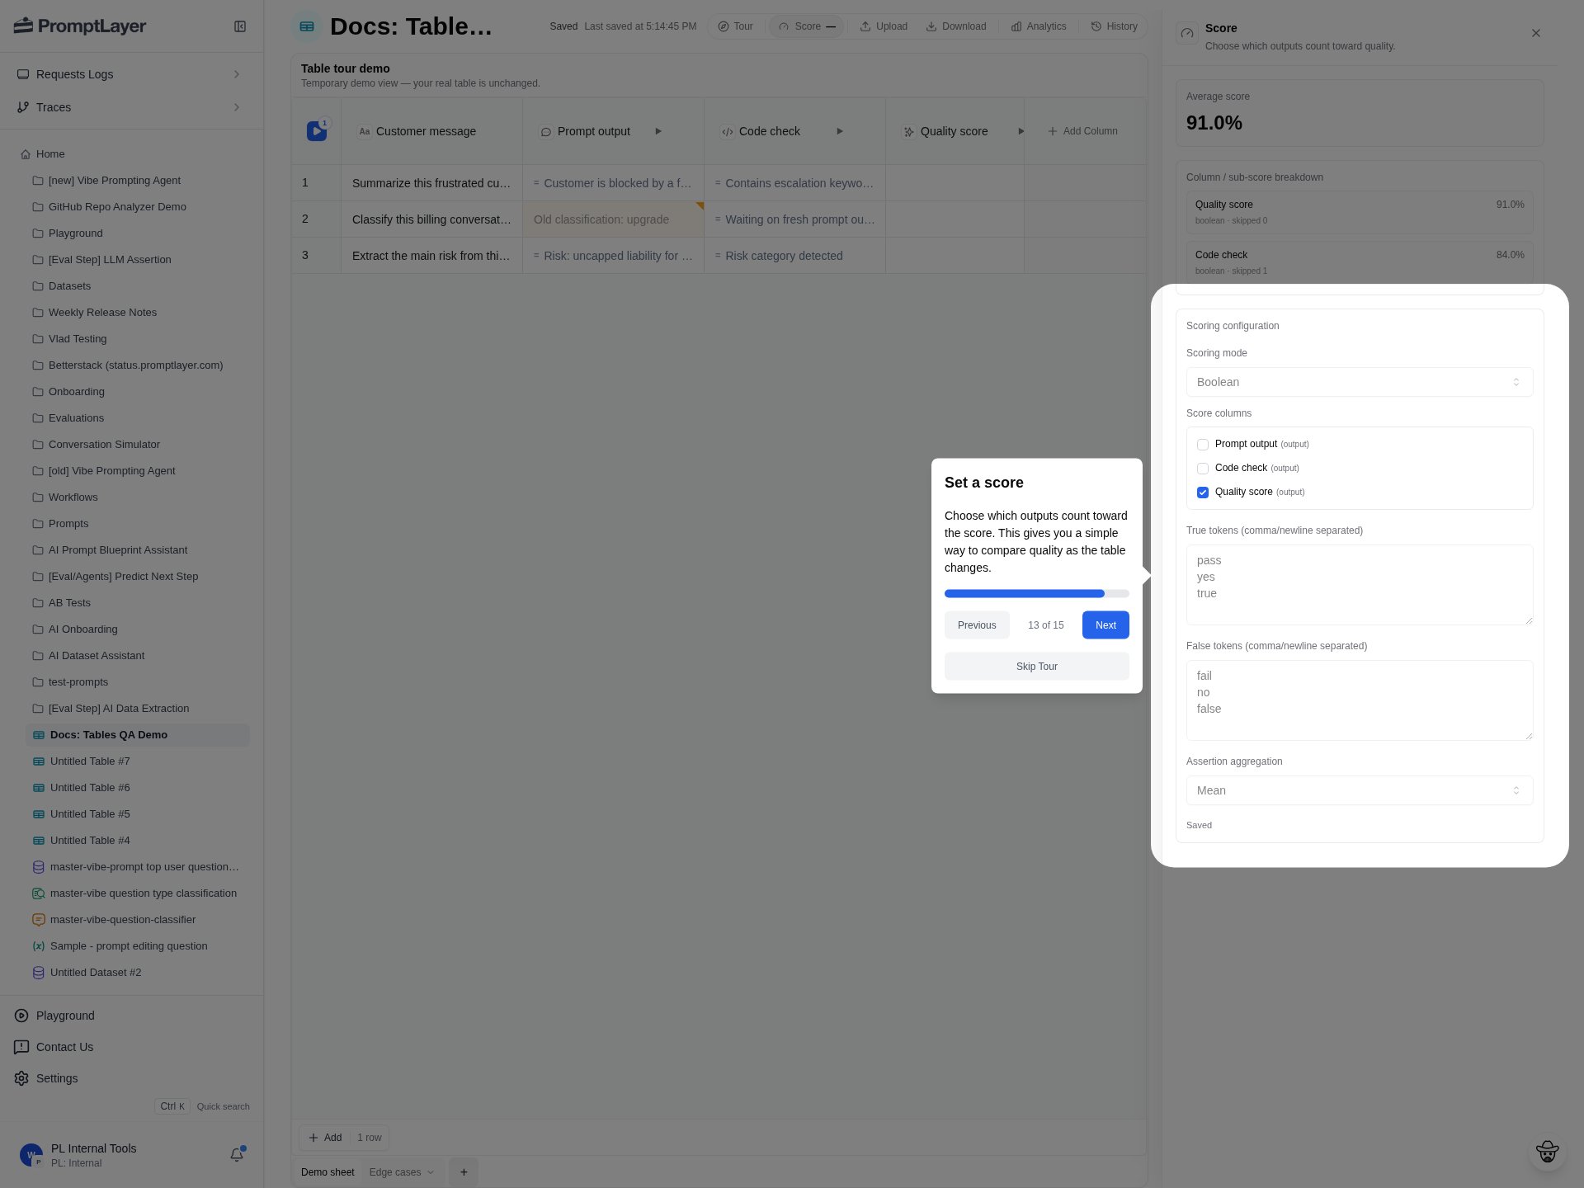
Task: Enable the Prompt output score column checkbox
Action: [1203, 445]
